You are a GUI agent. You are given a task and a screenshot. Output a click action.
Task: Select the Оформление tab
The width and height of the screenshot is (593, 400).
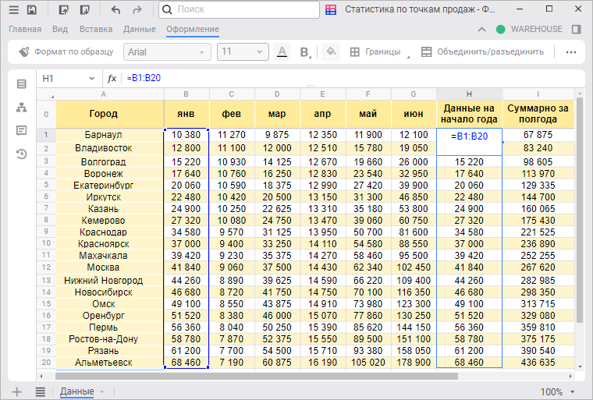tap(193, 29)
